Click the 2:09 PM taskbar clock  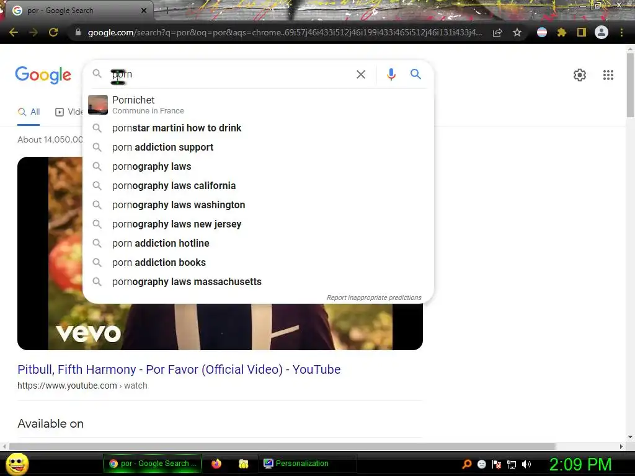[580, 464]
